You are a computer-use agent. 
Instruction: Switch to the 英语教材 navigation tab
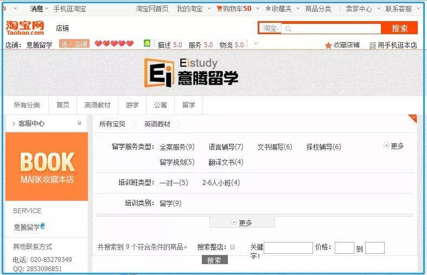[x=97, y=105]
